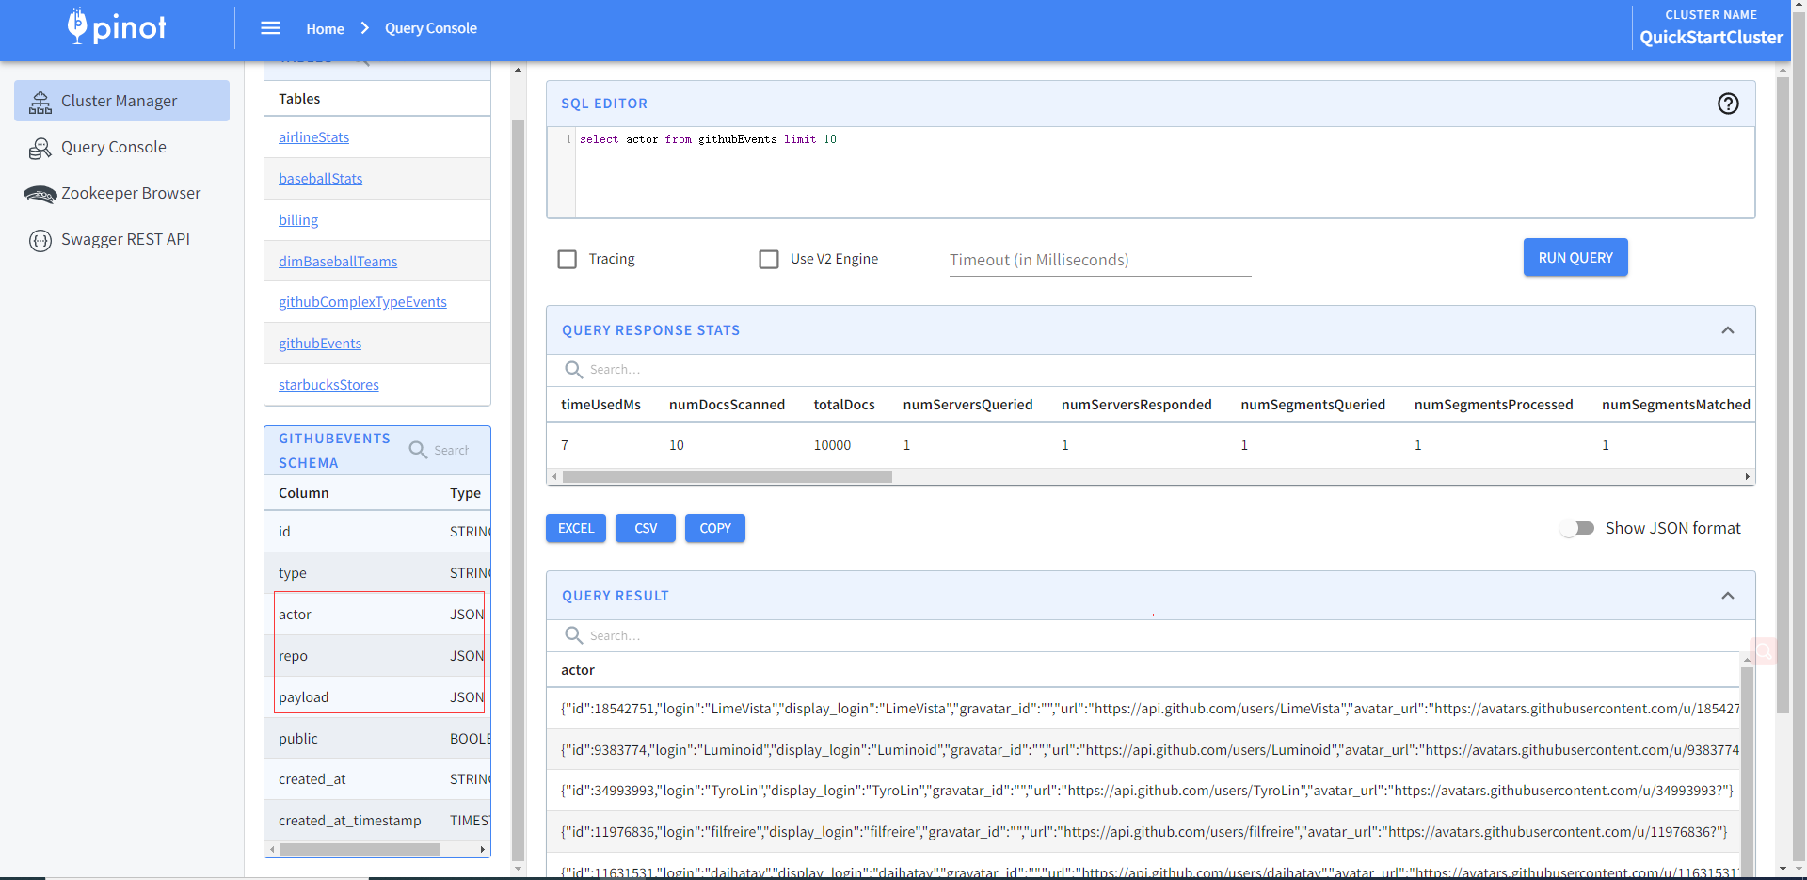Toggle Show JSON format switch
Screen dimensions: 1807x880
(x=1577, y=528)
